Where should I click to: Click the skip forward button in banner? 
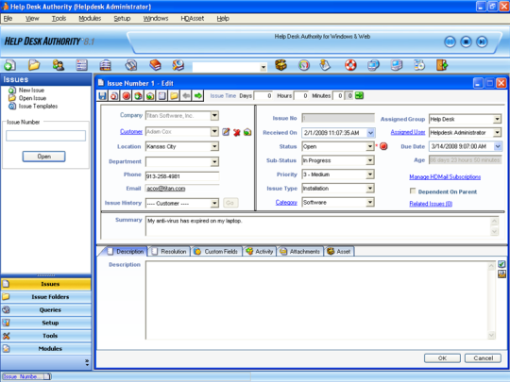[482, 42]
